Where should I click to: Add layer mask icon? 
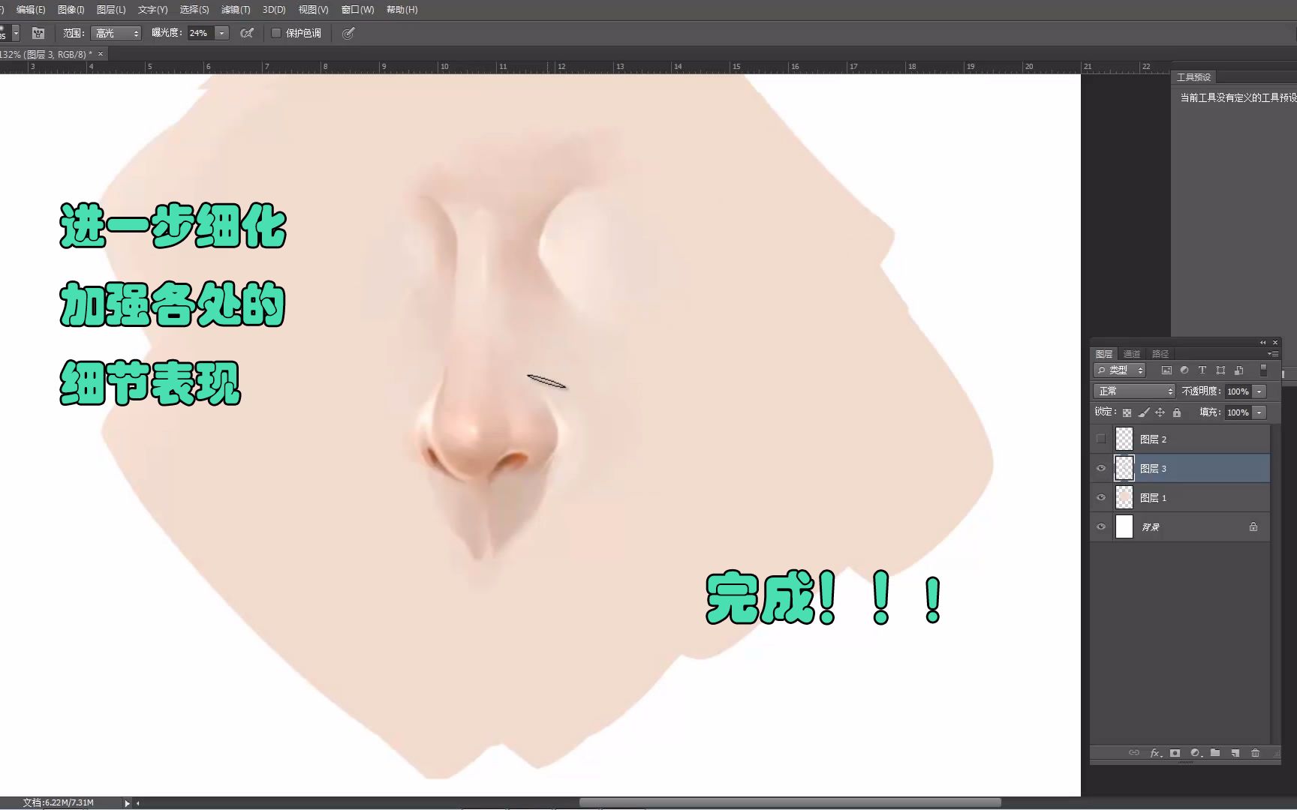1175,753
